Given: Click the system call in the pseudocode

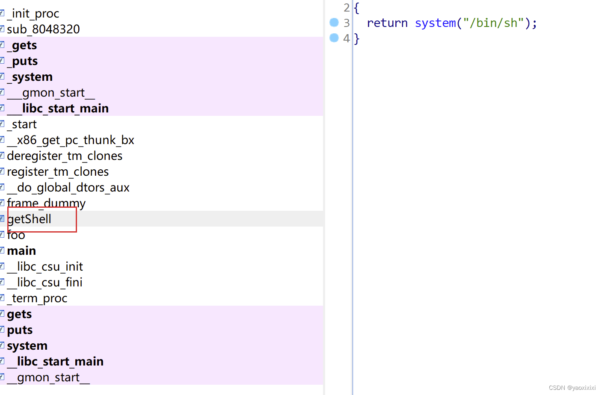Looking at the screenshot, I should pyautogui.click(x=435, y=23).
